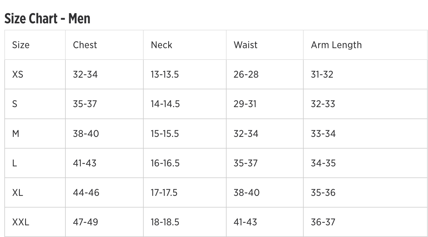Click chest value 47-49

pos(86,222)
